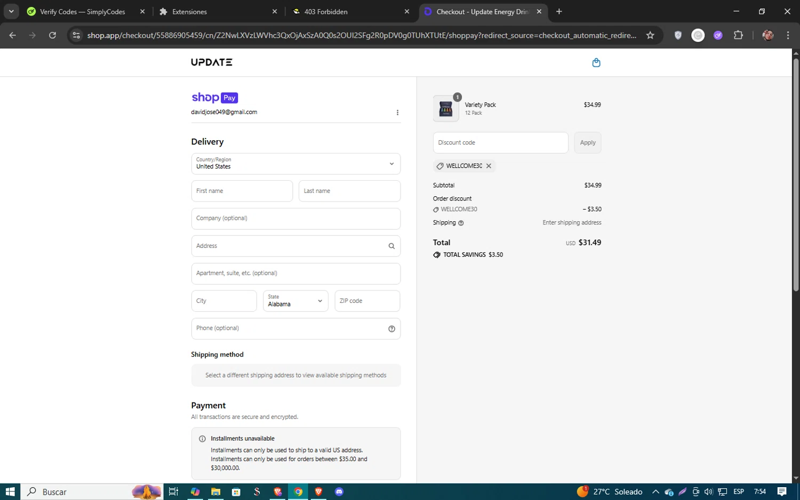Open the tab search dropdown arrow

pyautogui.click(x=11, y=11)
